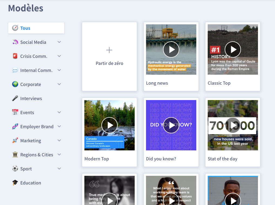Play the smiling man video template preview
This screenshot has width=275, height=205.
233,199
